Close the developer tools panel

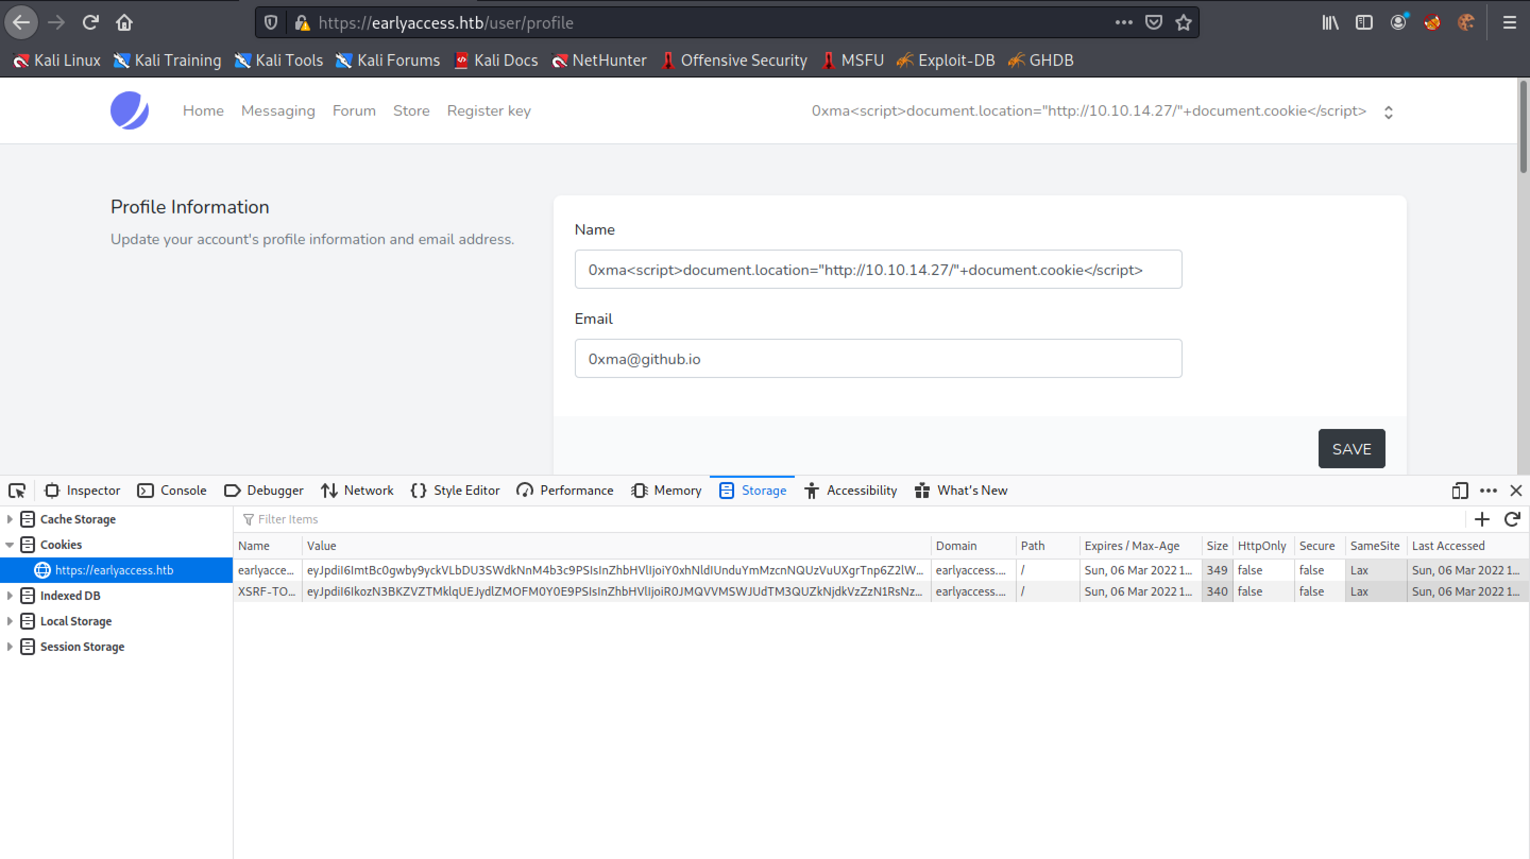[1516, 491]
